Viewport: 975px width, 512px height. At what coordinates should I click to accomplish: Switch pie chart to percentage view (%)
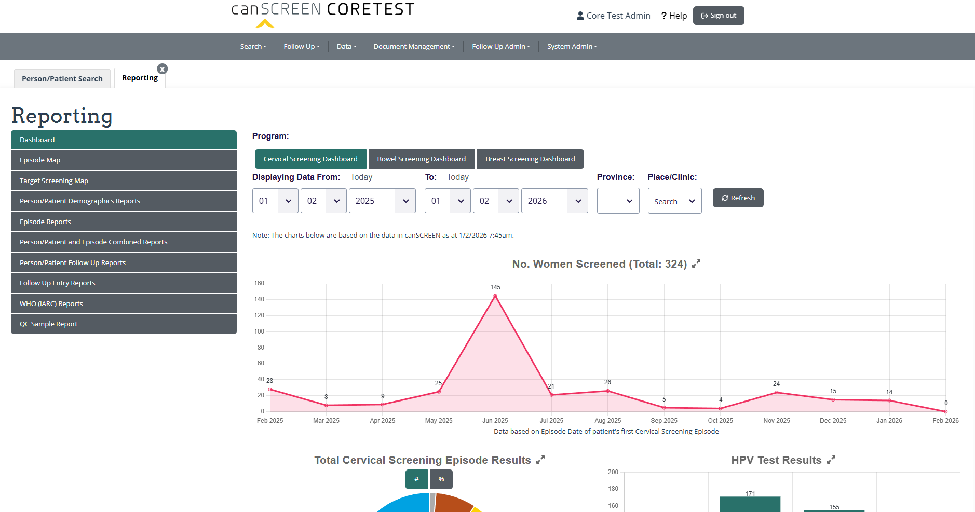[441, 479]
